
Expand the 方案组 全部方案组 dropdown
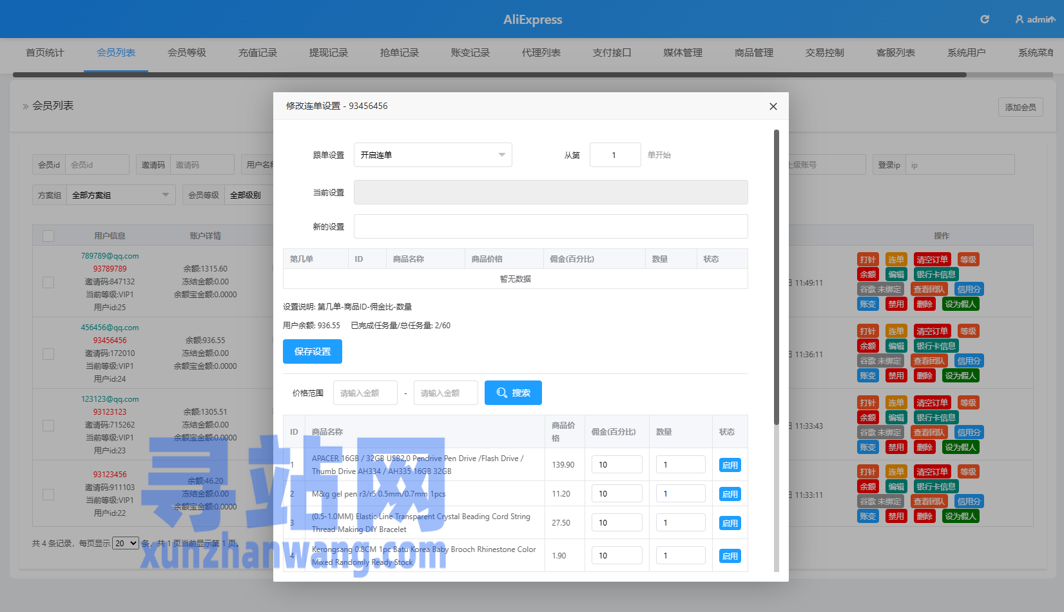(x=121, y=195)
